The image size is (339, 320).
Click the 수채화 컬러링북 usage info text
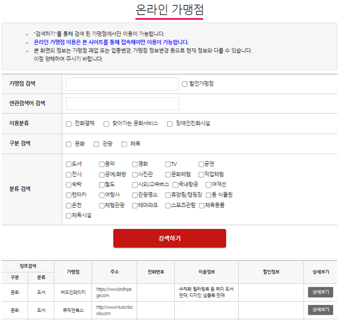coord(206,292)
